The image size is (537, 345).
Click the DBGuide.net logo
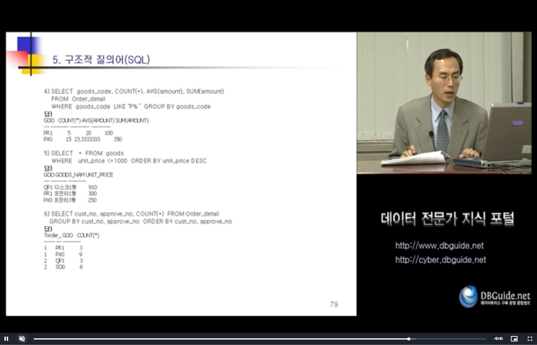(x=495, y=297)
